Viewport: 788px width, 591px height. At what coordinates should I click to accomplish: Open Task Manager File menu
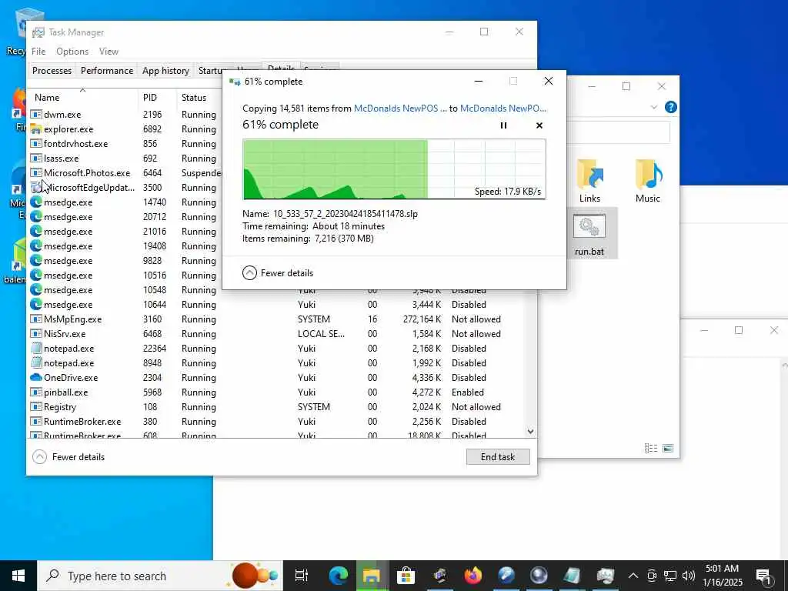(x=38, y=52)
